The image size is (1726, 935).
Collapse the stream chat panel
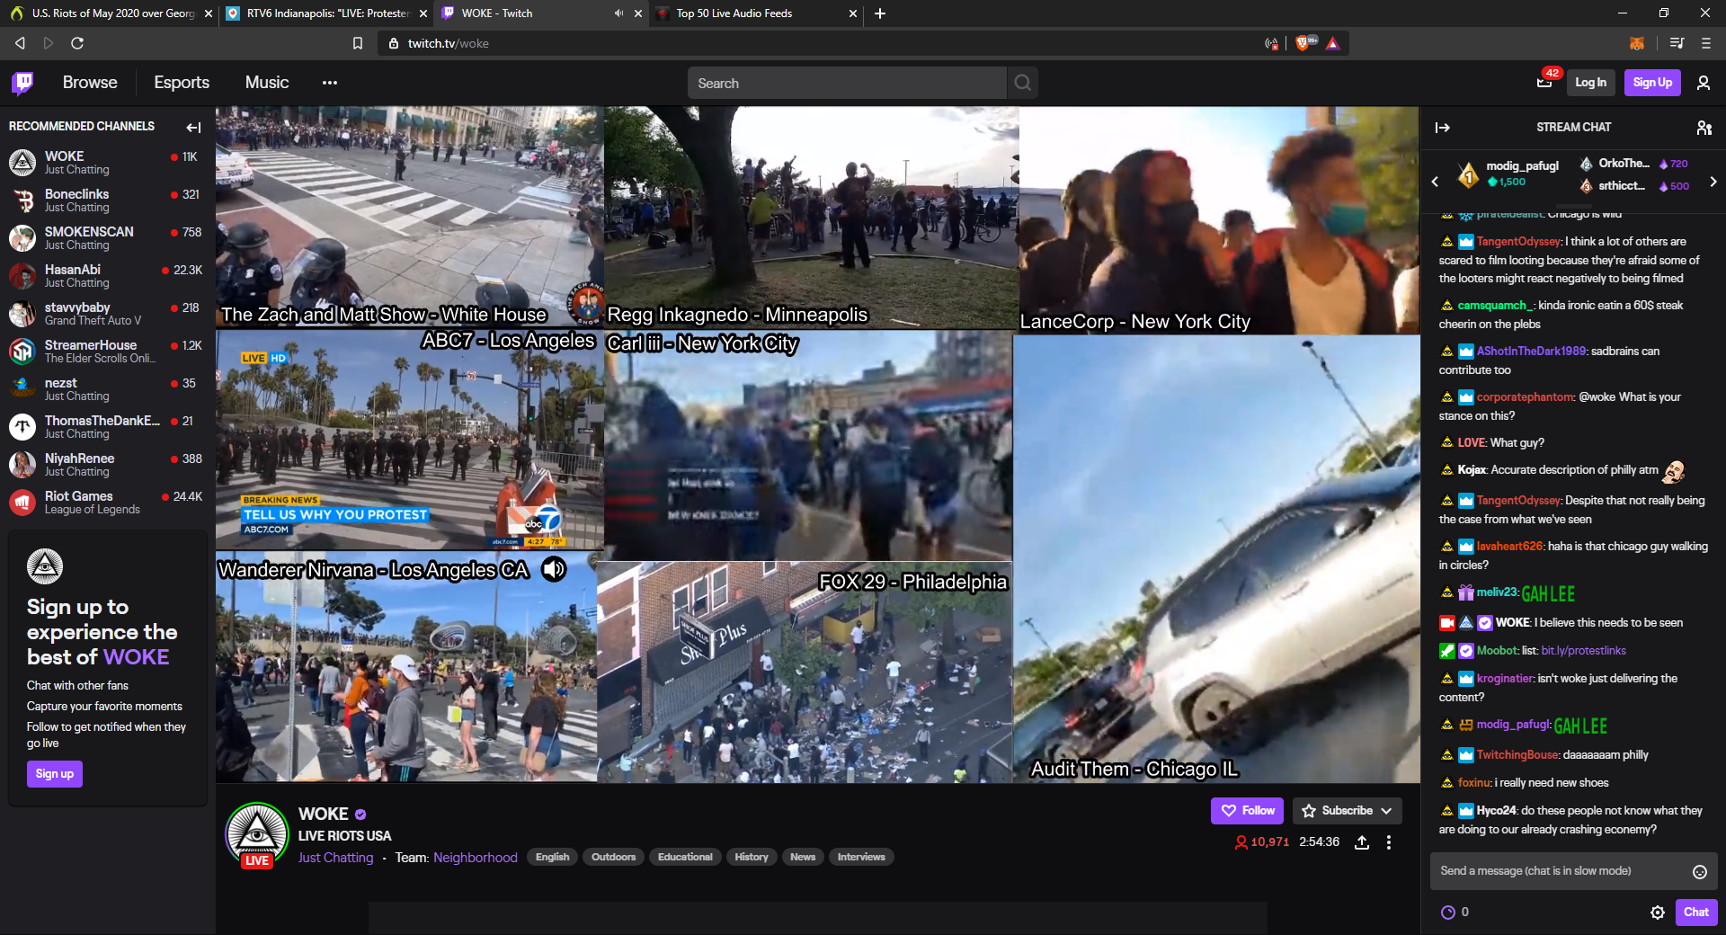point(1443,128)
